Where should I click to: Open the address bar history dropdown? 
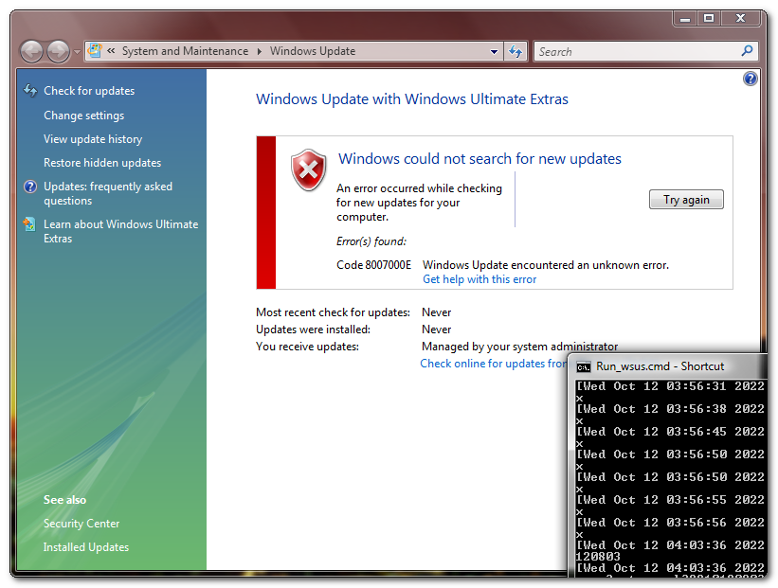pos(495,51)
